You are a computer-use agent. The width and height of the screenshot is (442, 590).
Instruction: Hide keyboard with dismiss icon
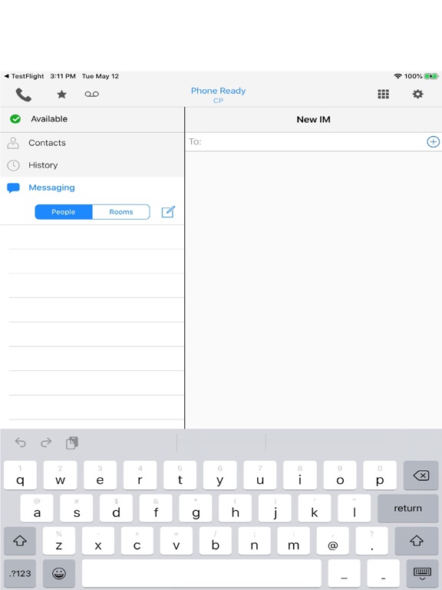click(422, 573)
